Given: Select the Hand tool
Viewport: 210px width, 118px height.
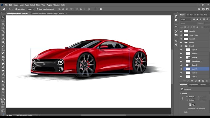Looking at the screenshot, I should (x=3, y=89).
